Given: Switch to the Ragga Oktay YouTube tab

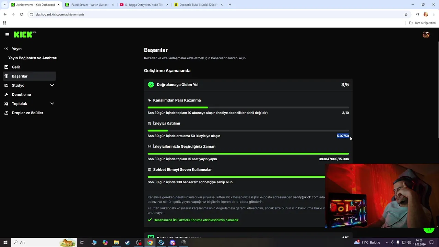Looking at the screenshot, I should point(144,5).
